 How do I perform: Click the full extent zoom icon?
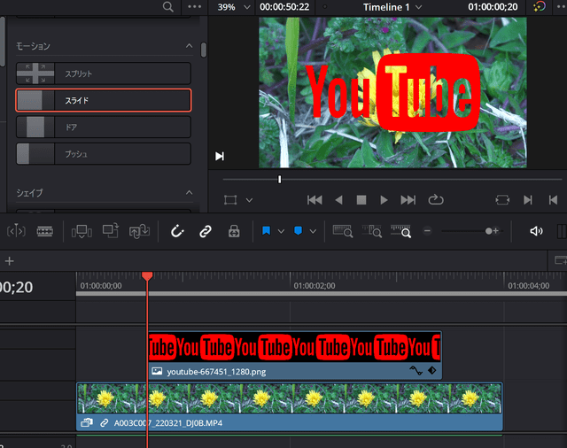click(343, 231)
